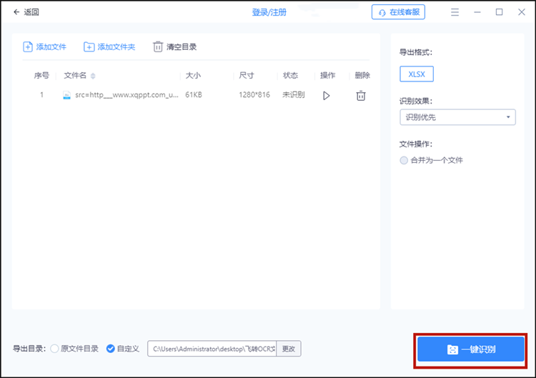Open the 识别优先 recognition effect dropdown

[457, 117]
